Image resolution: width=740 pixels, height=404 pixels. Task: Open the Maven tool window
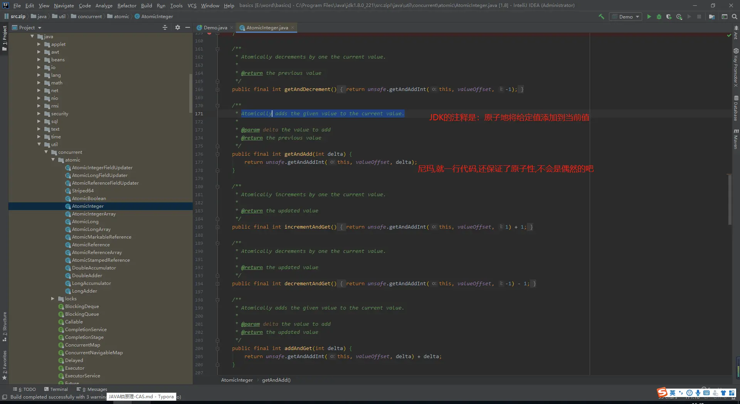(x=736, y=139)
